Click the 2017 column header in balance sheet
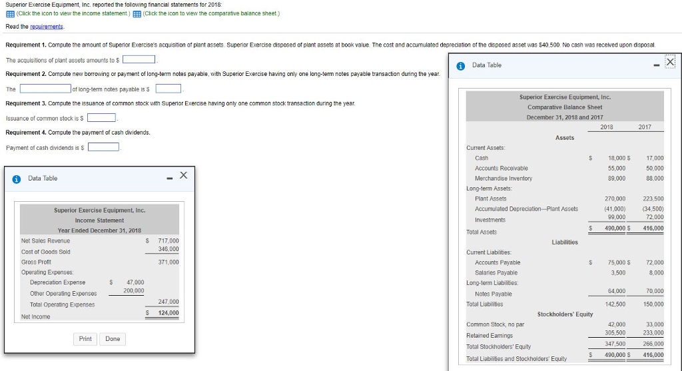 coord(645,127)
